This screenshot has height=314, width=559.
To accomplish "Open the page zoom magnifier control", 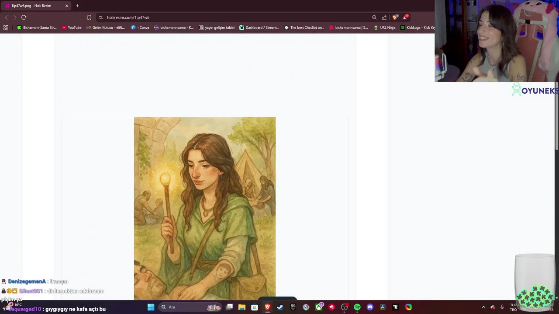I will (x=374, y=17).
